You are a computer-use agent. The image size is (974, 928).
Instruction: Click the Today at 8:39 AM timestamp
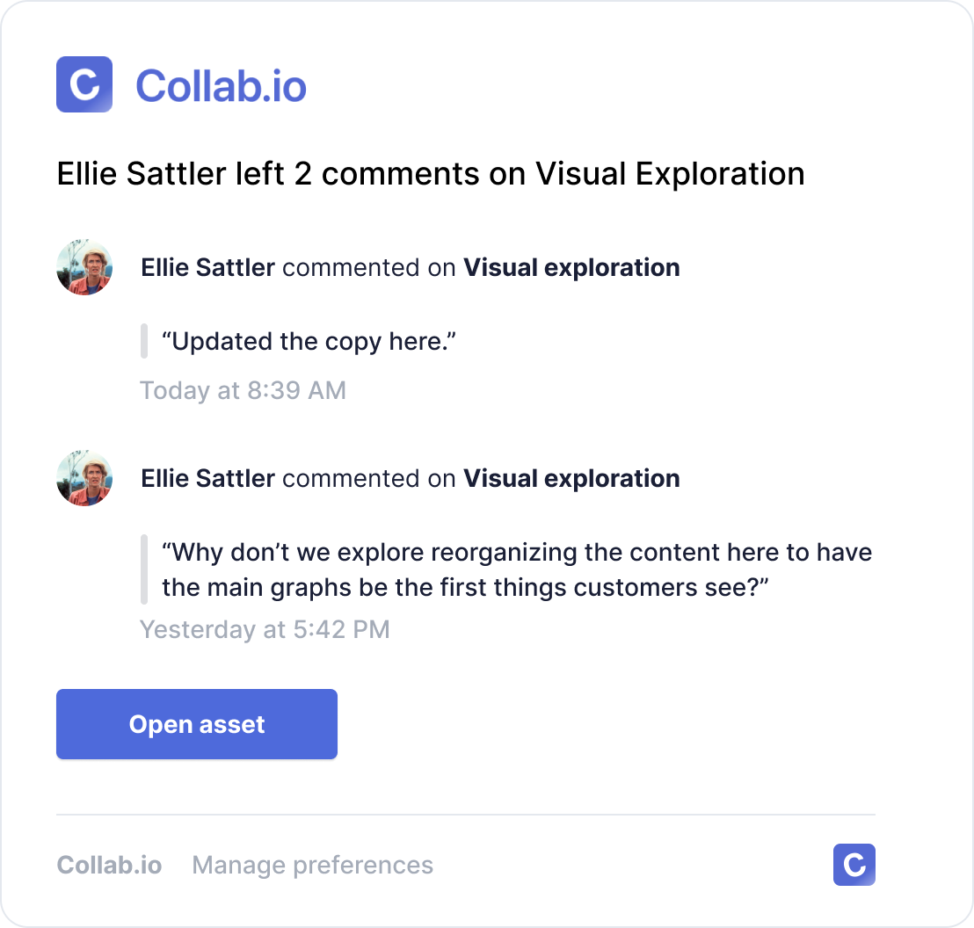click(x=243, y=389)
